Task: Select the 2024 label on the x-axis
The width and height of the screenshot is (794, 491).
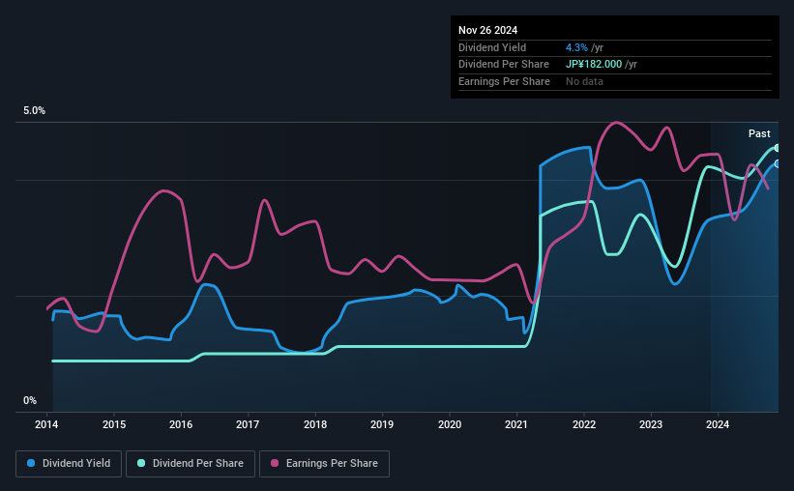Action: click(718, 424)
